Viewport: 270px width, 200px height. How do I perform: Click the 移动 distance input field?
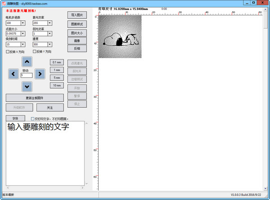(x=27, y=75)
